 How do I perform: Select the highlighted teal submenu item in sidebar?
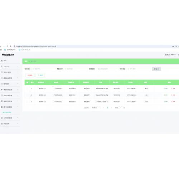[7, 112]
